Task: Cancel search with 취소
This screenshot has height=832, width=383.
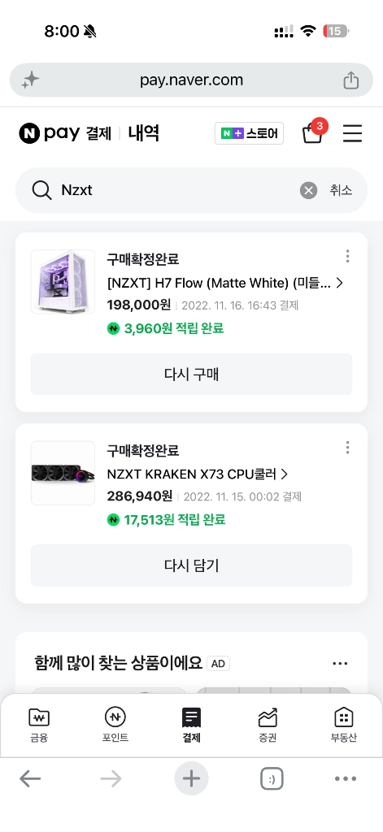Action: [341, 190]
